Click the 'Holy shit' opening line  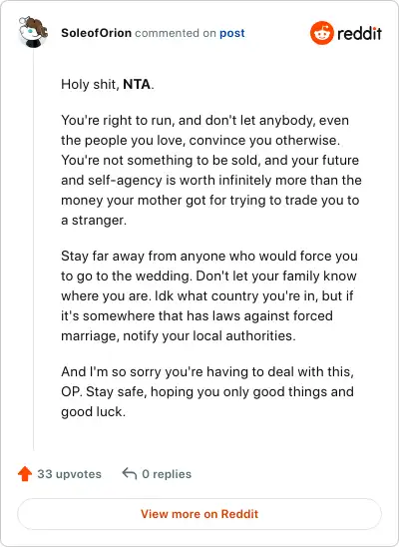108,85
